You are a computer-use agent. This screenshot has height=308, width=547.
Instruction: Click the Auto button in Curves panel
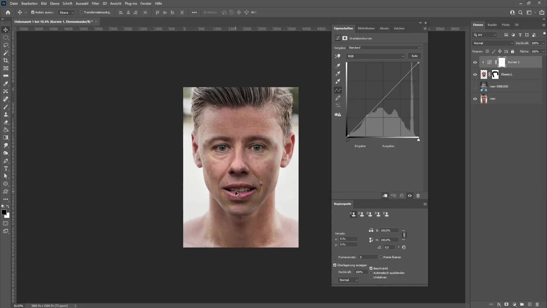tap(415, 56)
